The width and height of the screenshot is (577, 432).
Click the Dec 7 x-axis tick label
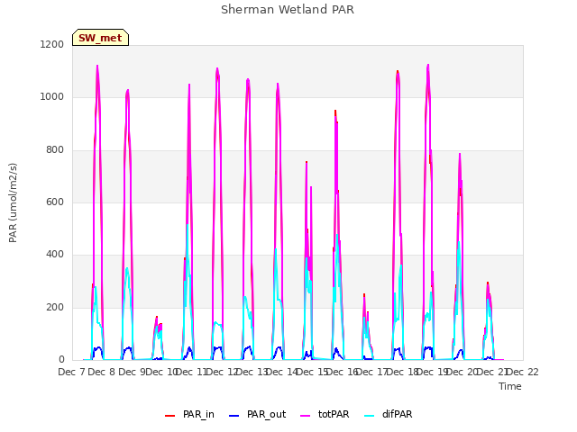click(x=72, y=372)
